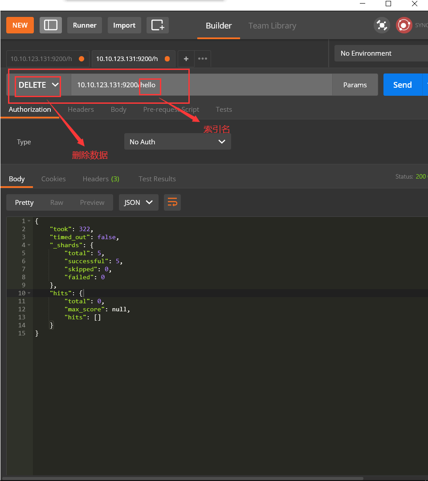Viewport: 428px width, 481px height.
Task: Select the response Cookies tab
Action: pos(53,179)
